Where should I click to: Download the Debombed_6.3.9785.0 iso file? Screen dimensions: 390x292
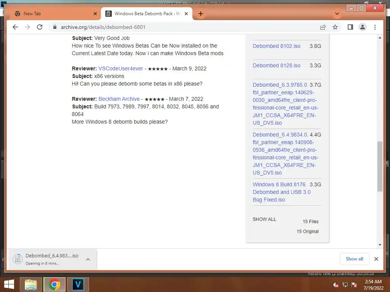point(285,104)
